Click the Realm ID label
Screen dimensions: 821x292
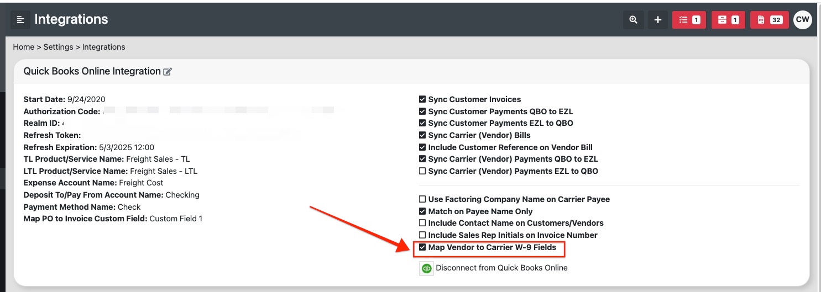click(41, 123)
